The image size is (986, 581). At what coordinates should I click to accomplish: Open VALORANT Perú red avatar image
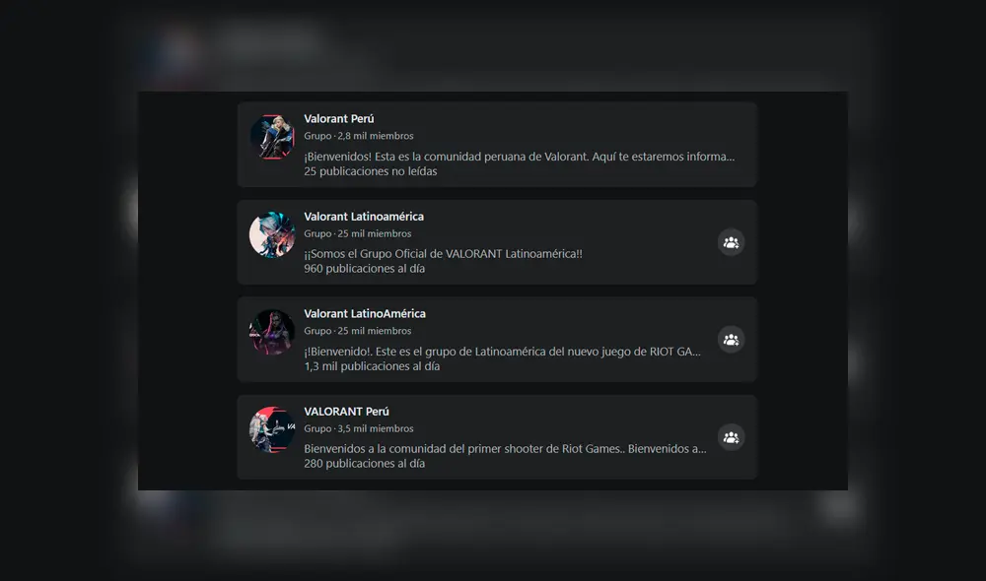272,429
